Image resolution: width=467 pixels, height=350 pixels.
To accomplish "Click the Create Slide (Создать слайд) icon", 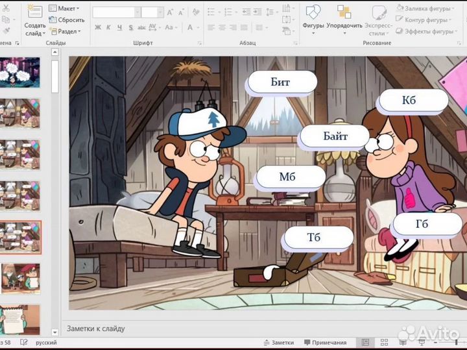I will [x=35, y=12].
